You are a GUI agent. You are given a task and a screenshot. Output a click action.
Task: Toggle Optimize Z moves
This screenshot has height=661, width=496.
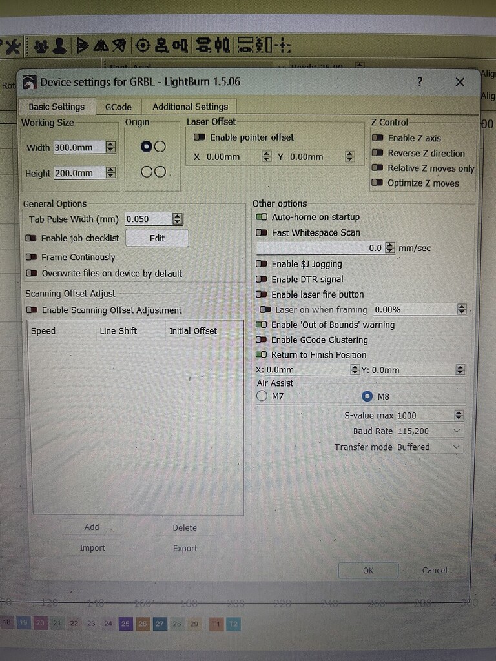377,183
